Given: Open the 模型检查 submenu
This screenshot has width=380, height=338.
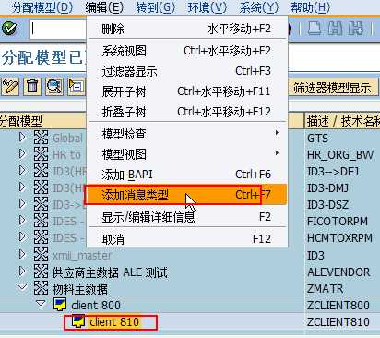Looking at the screenshot, I should tap(187, 134).
